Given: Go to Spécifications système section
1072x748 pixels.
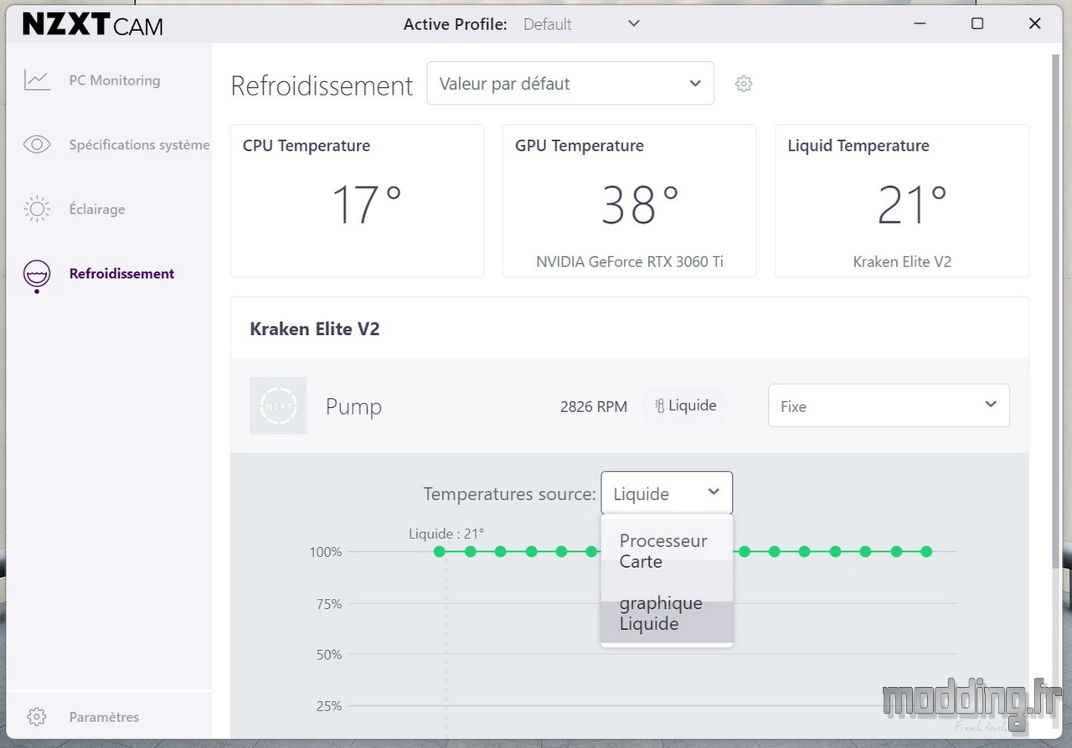Looking at the screenshot, I should (x=139, y=145).
